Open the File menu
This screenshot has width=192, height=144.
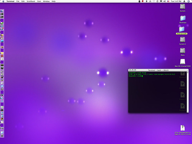point(18,1)
